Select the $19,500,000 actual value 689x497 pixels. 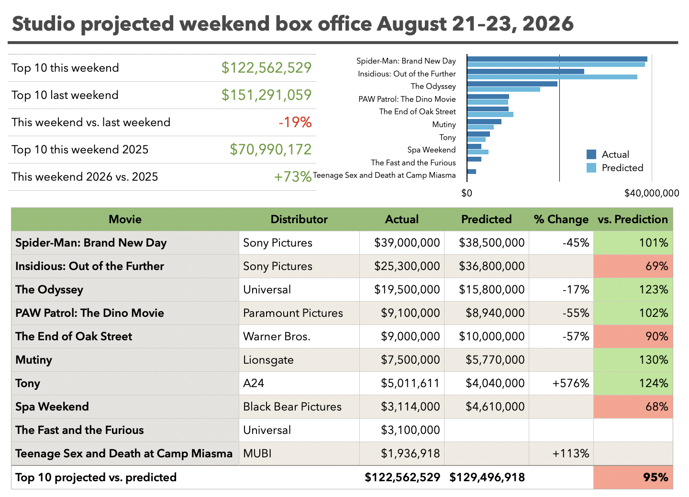[402, 290]
